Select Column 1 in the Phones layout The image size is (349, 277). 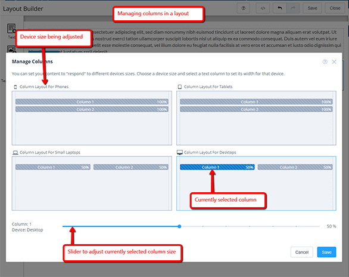(x=92, y=102)
